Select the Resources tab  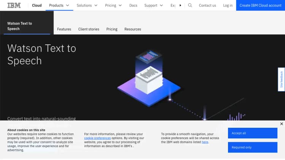(133, 29)
